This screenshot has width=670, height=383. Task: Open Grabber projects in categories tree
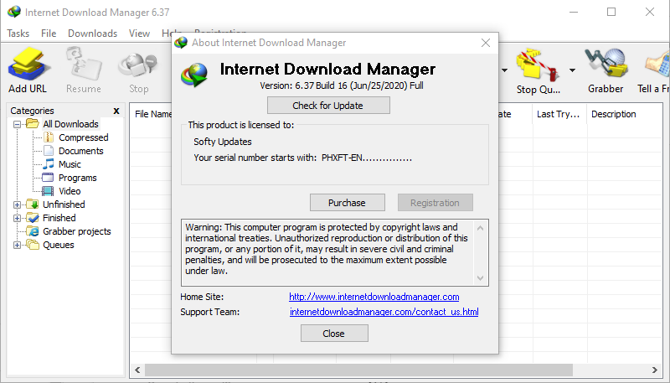pyautogui.click(x=70, y=231)
